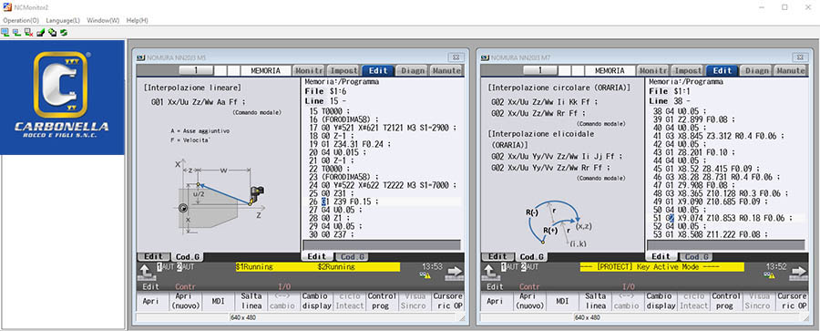
Task: Open the Window(W) menu
Action: 103,20
